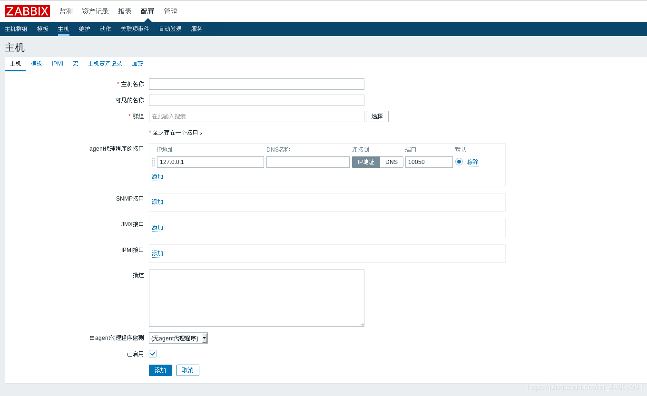Click the blue 添加 submit button
Viewport: 647px width, 396px height.
pos(160,370)
